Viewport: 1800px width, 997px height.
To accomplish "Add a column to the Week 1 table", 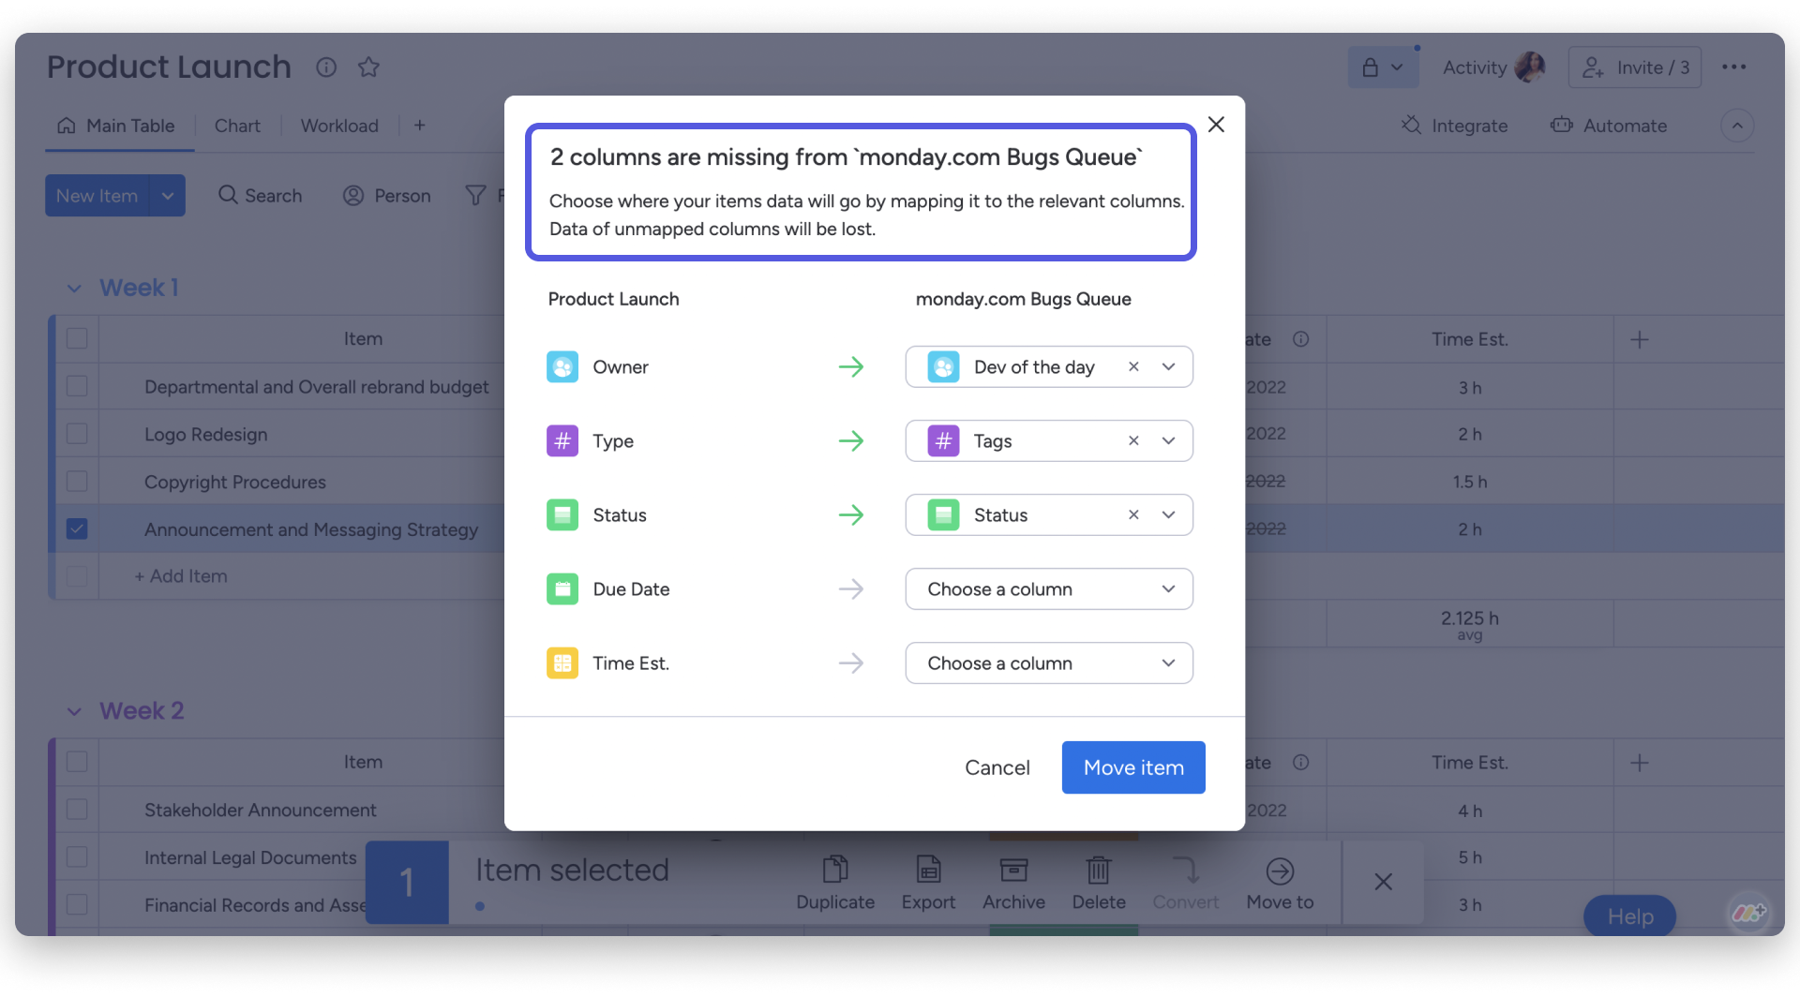I will pos(1640,340).
